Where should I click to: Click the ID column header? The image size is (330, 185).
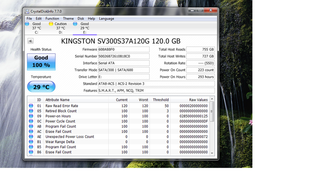39,100
